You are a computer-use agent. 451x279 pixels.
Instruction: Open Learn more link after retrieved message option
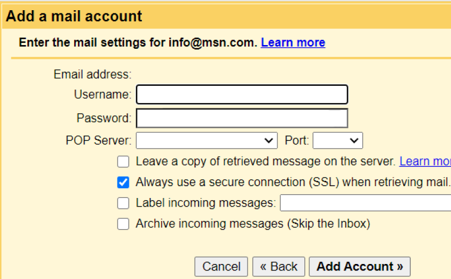(425, 161)
